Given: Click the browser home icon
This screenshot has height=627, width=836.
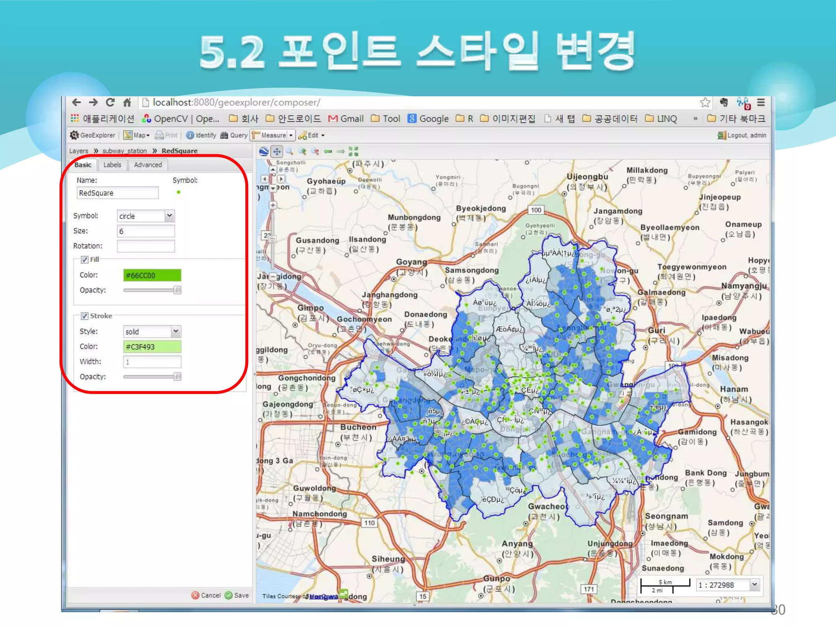Looking at the screenshot, I should (x=127, y=102).
